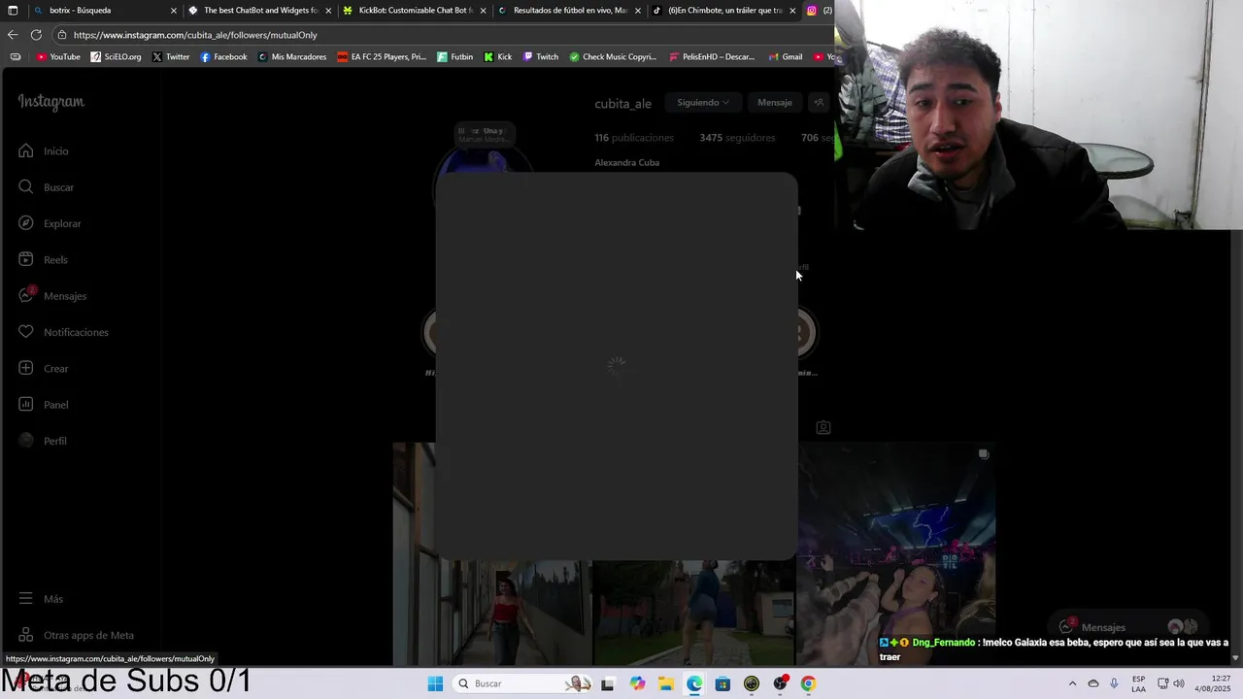Open Task View on the taskbar

pos(608,683)
